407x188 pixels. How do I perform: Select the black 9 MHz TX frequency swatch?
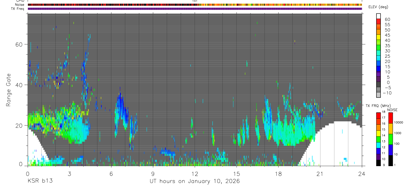pos(379,163)
